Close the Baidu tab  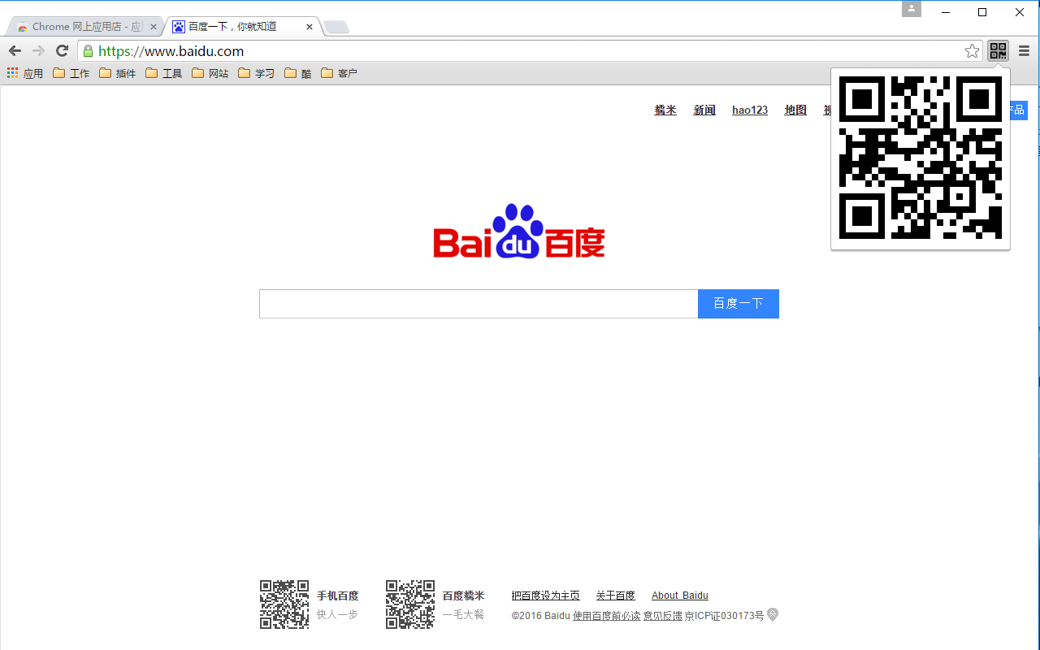pos(310,27)
